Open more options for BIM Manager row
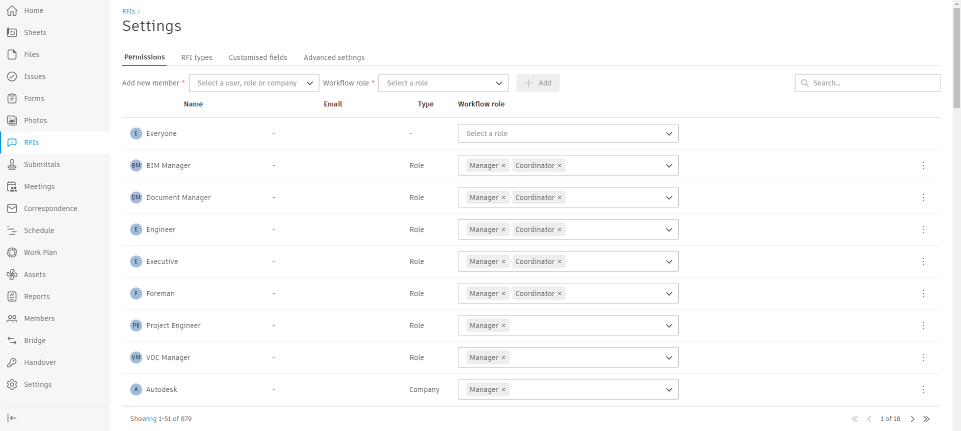961x431 pixels. click(x=923, y=166)
